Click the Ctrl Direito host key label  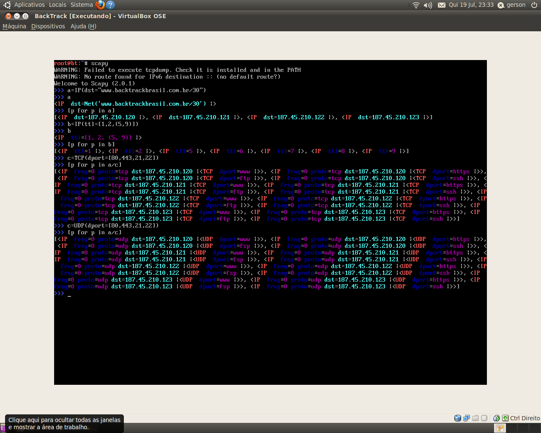(525, 418)
